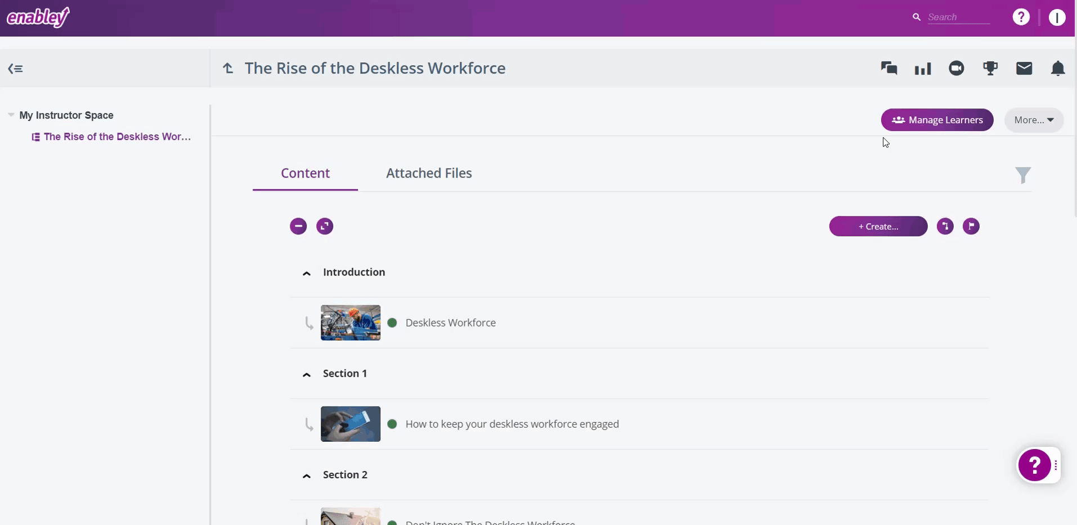1077x525 pixels.
Task: Click the video camera meeting icon
Action: 957,69
